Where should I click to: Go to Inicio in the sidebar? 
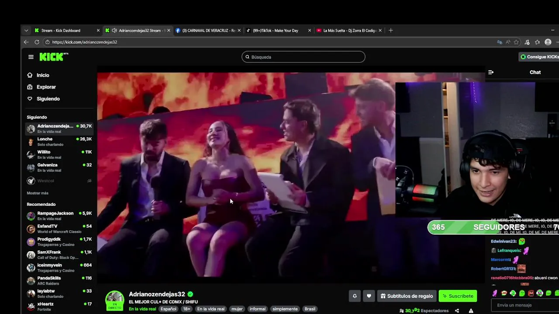tap(43, 75)
